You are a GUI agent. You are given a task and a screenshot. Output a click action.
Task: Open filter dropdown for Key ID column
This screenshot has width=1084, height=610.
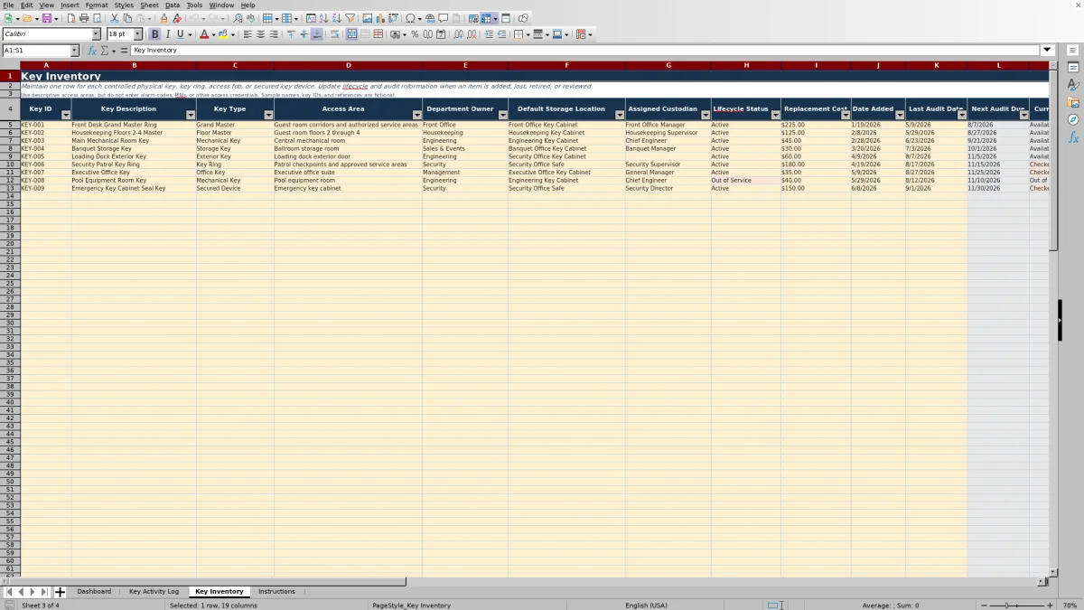(66, 115)
